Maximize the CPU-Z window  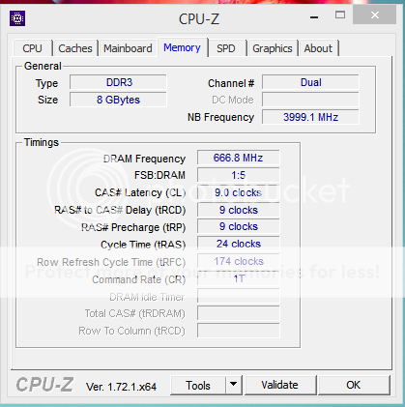coord(340,15)
